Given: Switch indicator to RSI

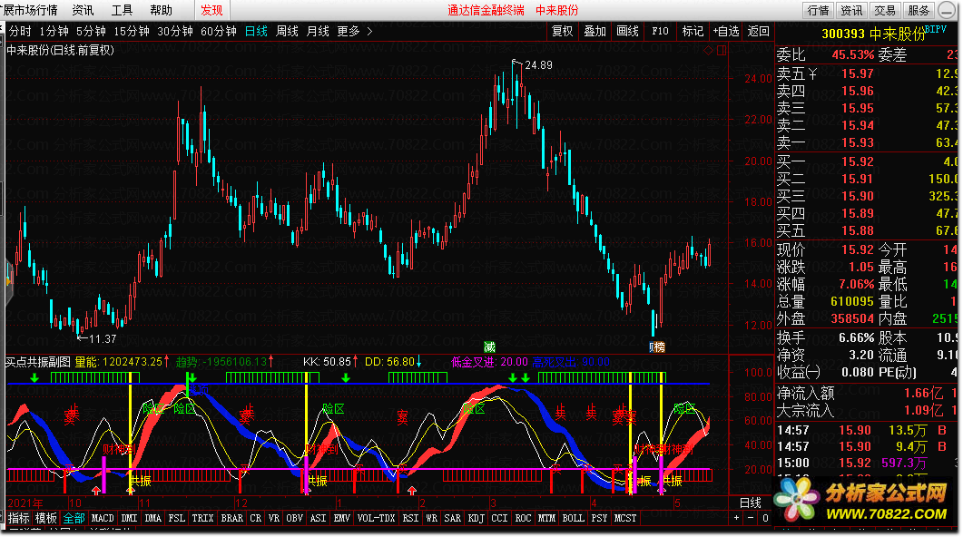Looking at the screenshot, I should (410, 519).
